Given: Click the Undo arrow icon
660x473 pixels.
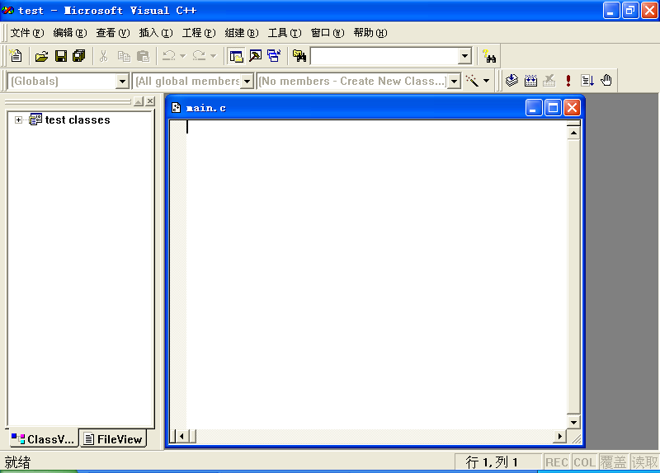Looking at the screenshot, I should point(169,56).
